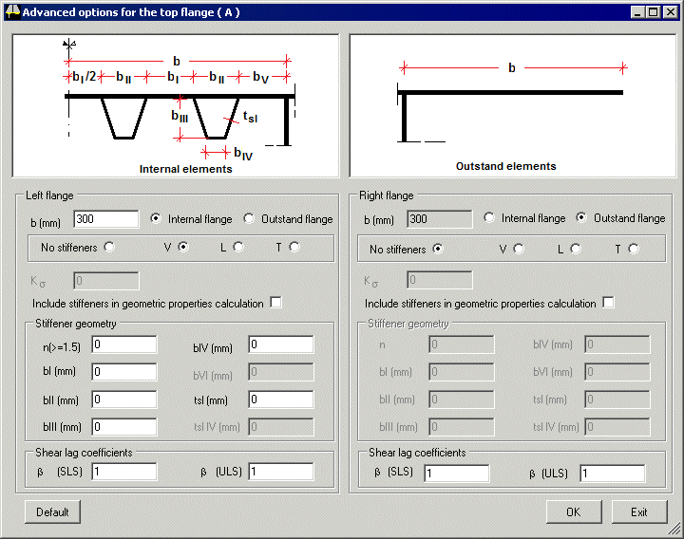684x539 pixels.
Task: Enable include stiffeners checkbox for right flange
Action: [x=609, y=304]
